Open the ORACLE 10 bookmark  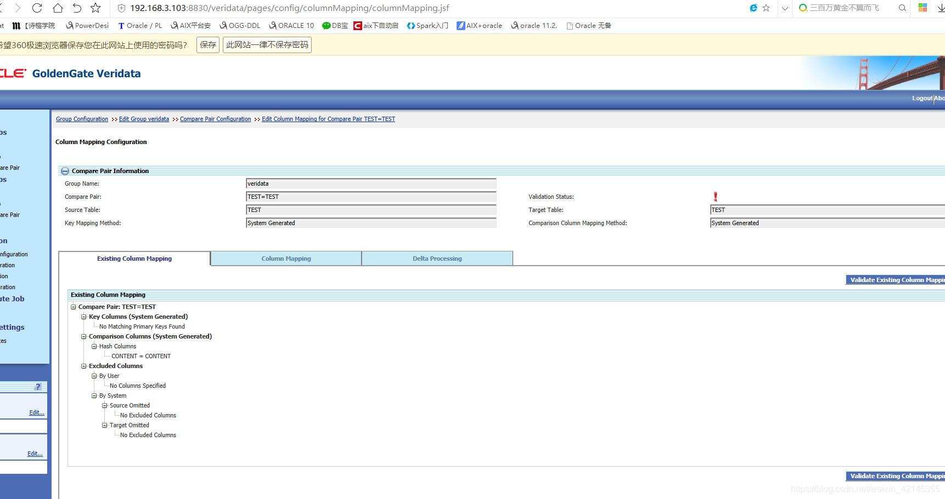291,25
